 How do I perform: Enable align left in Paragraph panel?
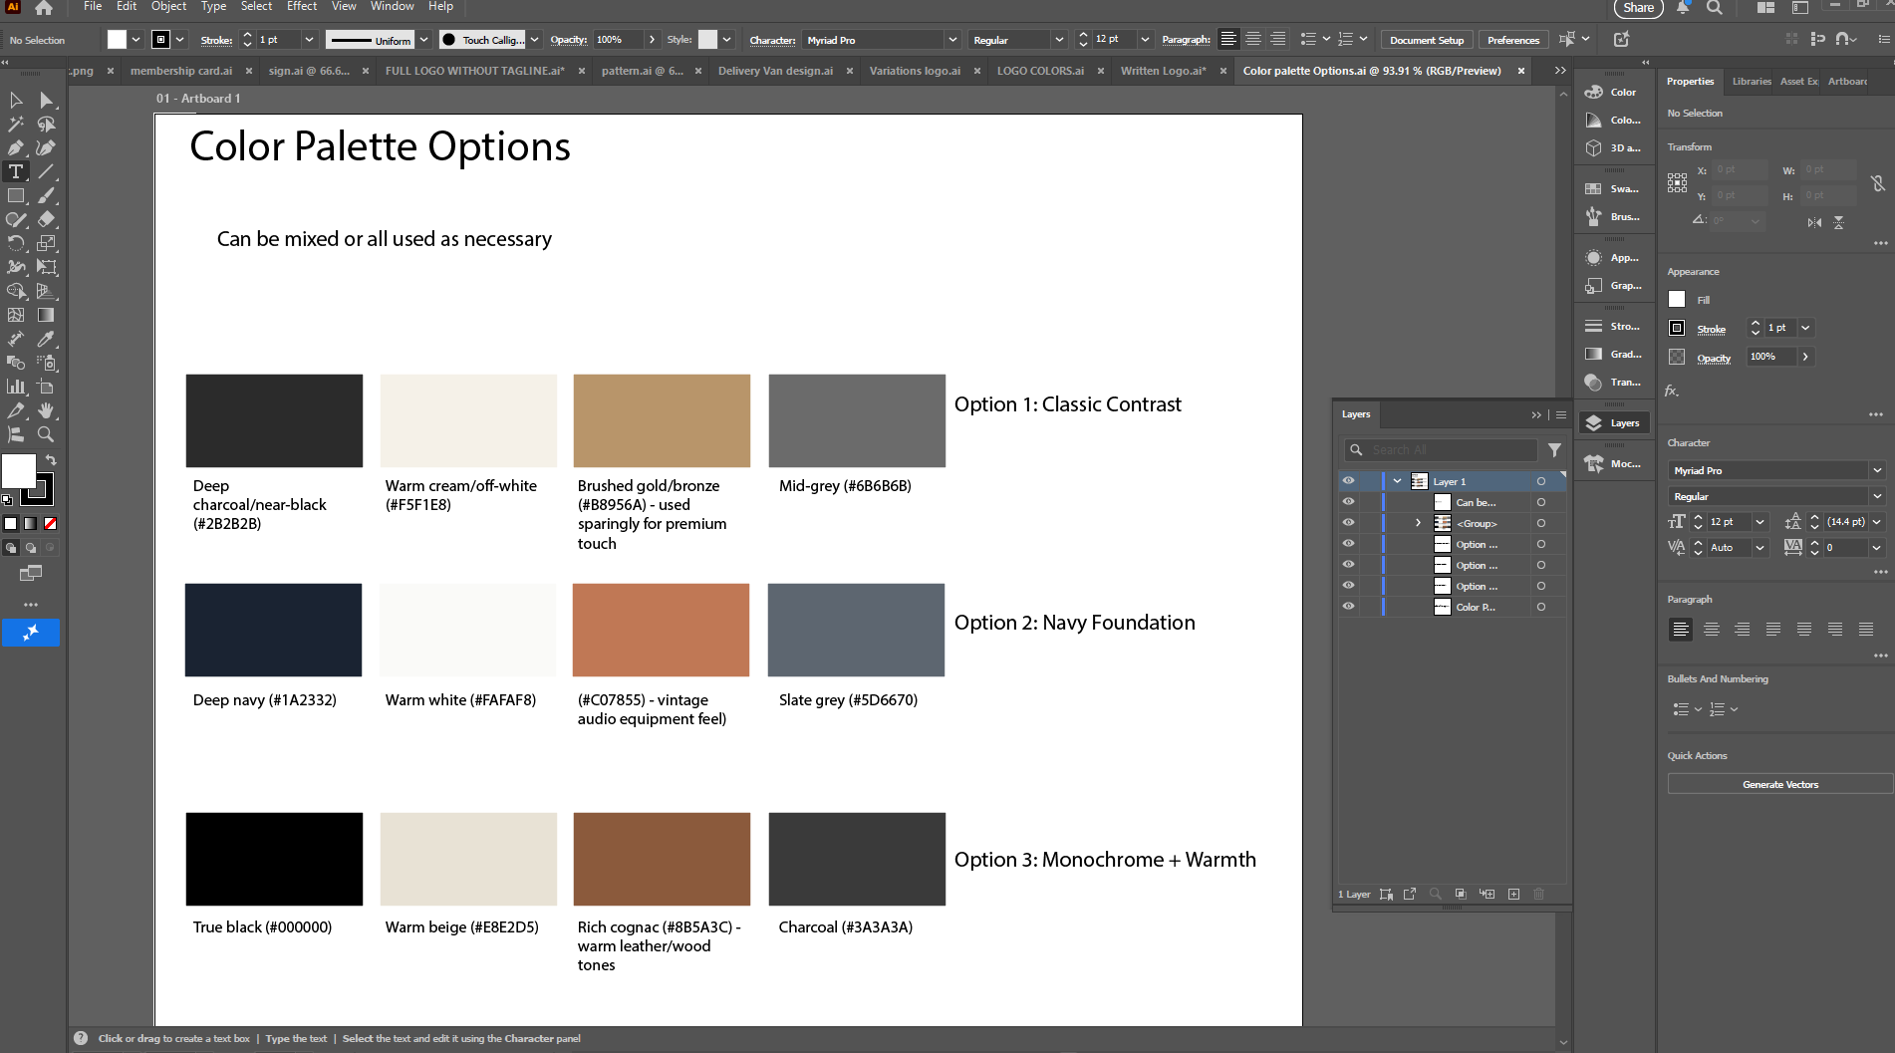click(1681, 629)
